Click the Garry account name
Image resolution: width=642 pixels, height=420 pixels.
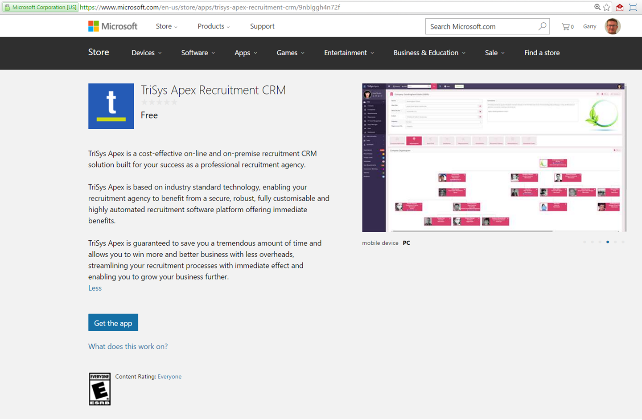point(589,27)
